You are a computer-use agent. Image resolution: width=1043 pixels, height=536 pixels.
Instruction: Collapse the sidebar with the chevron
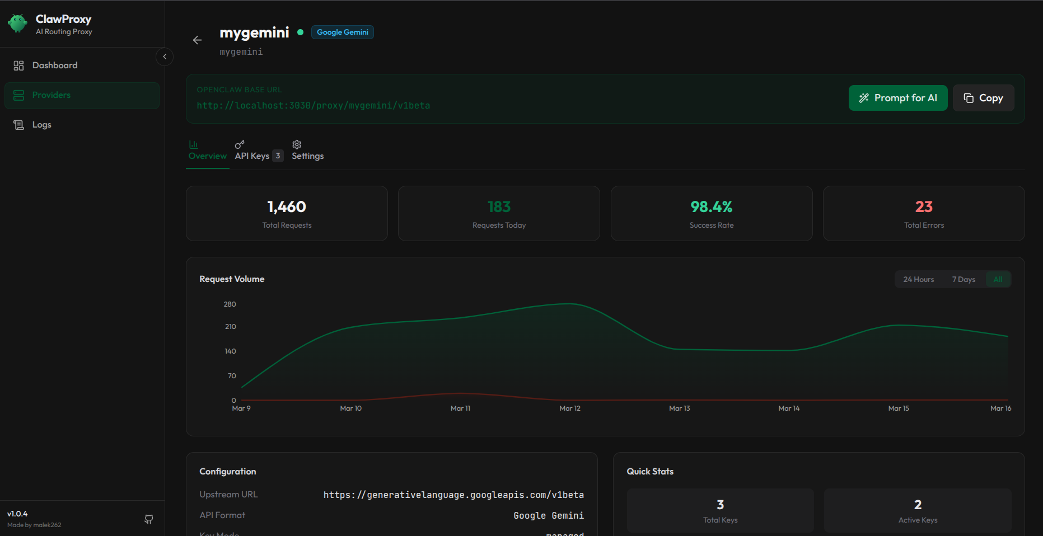click(165, 57)
